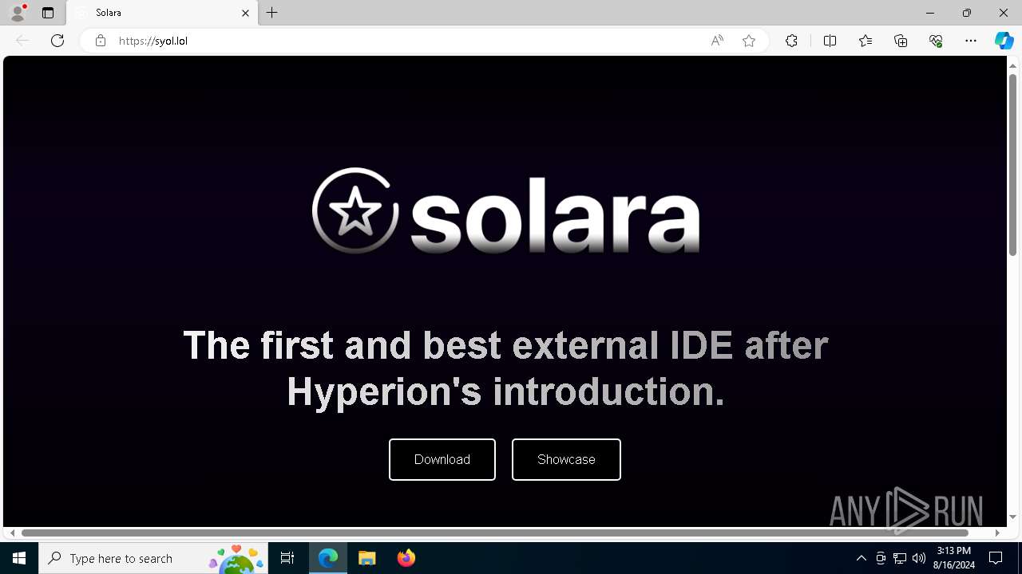Viewport: 1022px width, 574px height.
Task: Open Task View on the taskbar
Action: tap(287, 558)
